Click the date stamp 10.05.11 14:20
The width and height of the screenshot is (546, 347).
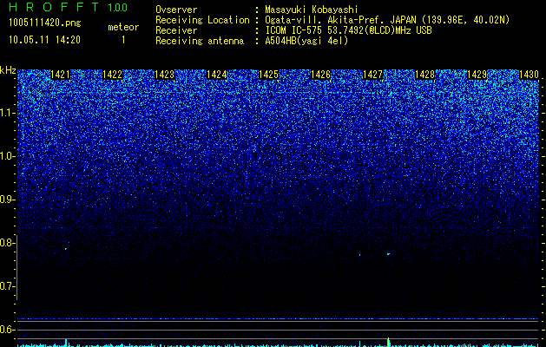click(44, 40)
